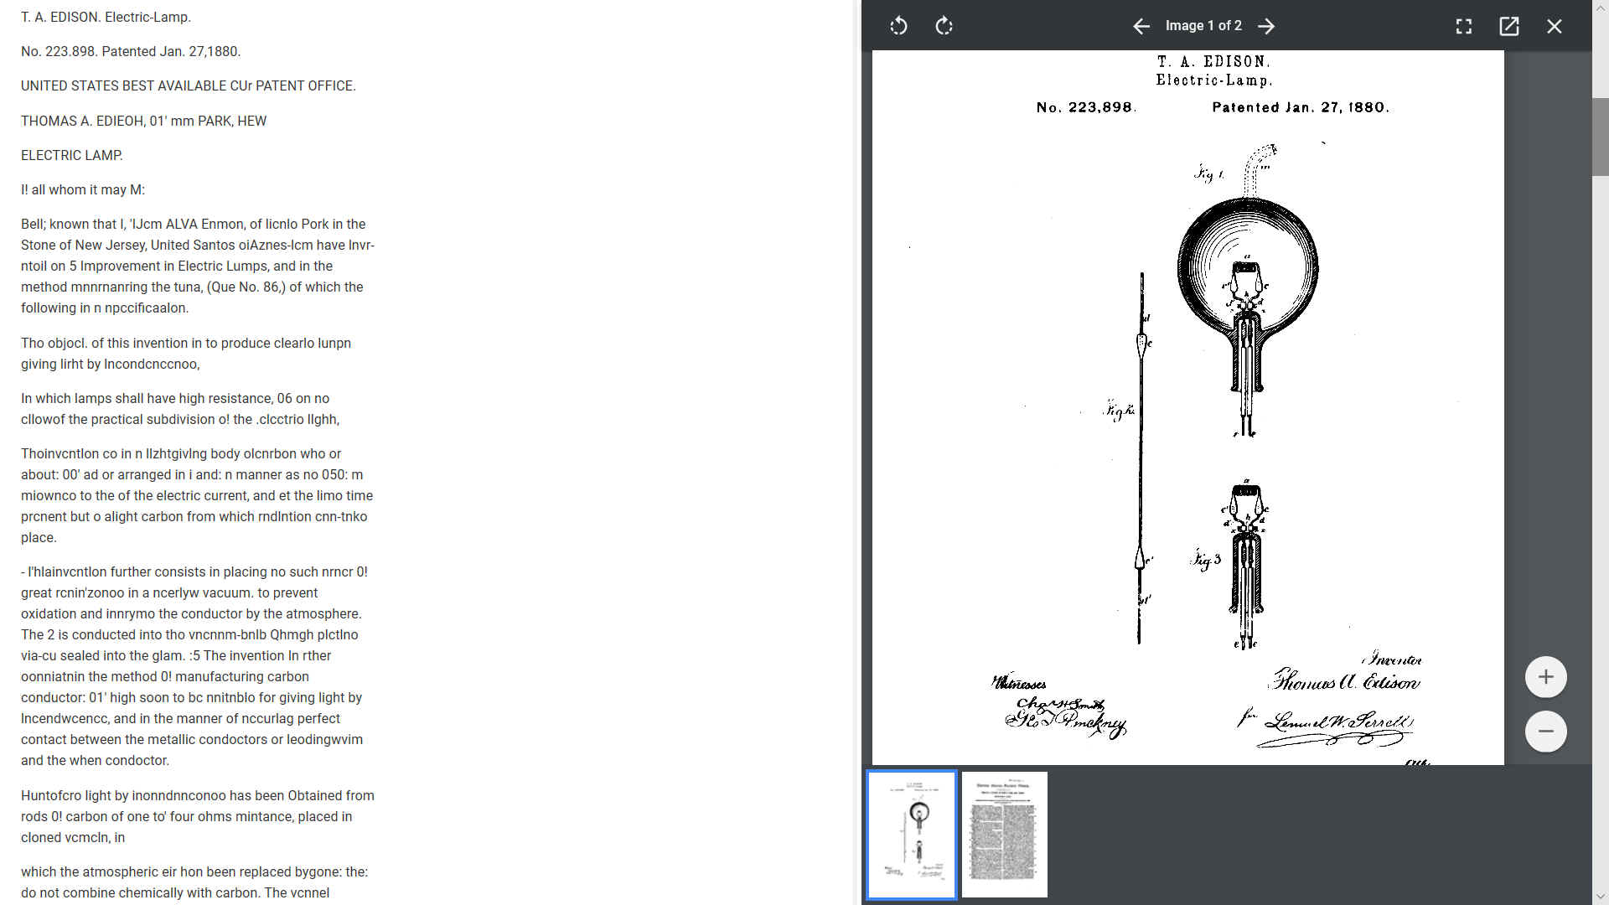Zoom in with the plus button
This screenshot has width=1609, height=905.
tap(1546, 677)
